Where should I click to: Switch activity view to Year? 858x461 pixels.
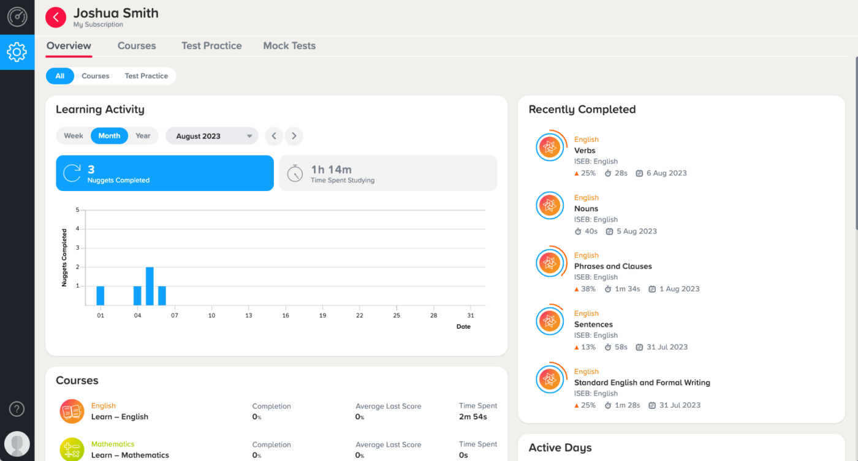[143, 135]
